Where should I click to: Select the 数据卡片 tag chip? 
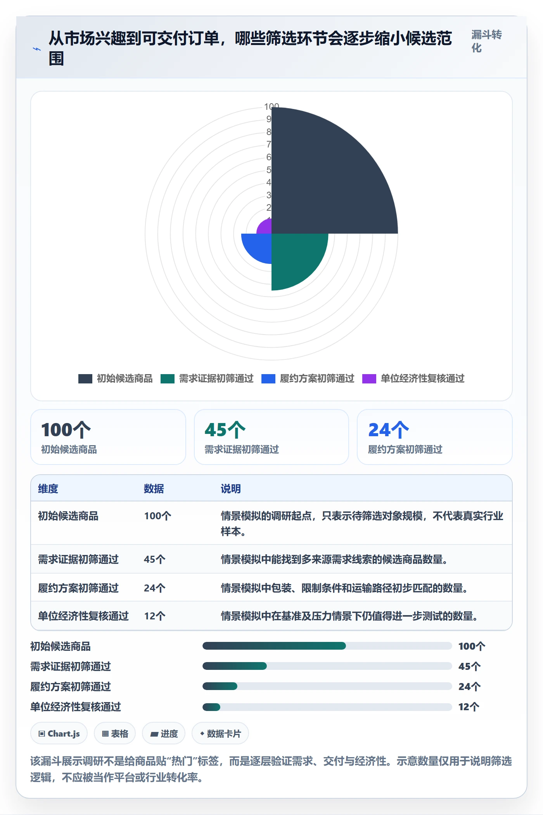tap(220, 733)
